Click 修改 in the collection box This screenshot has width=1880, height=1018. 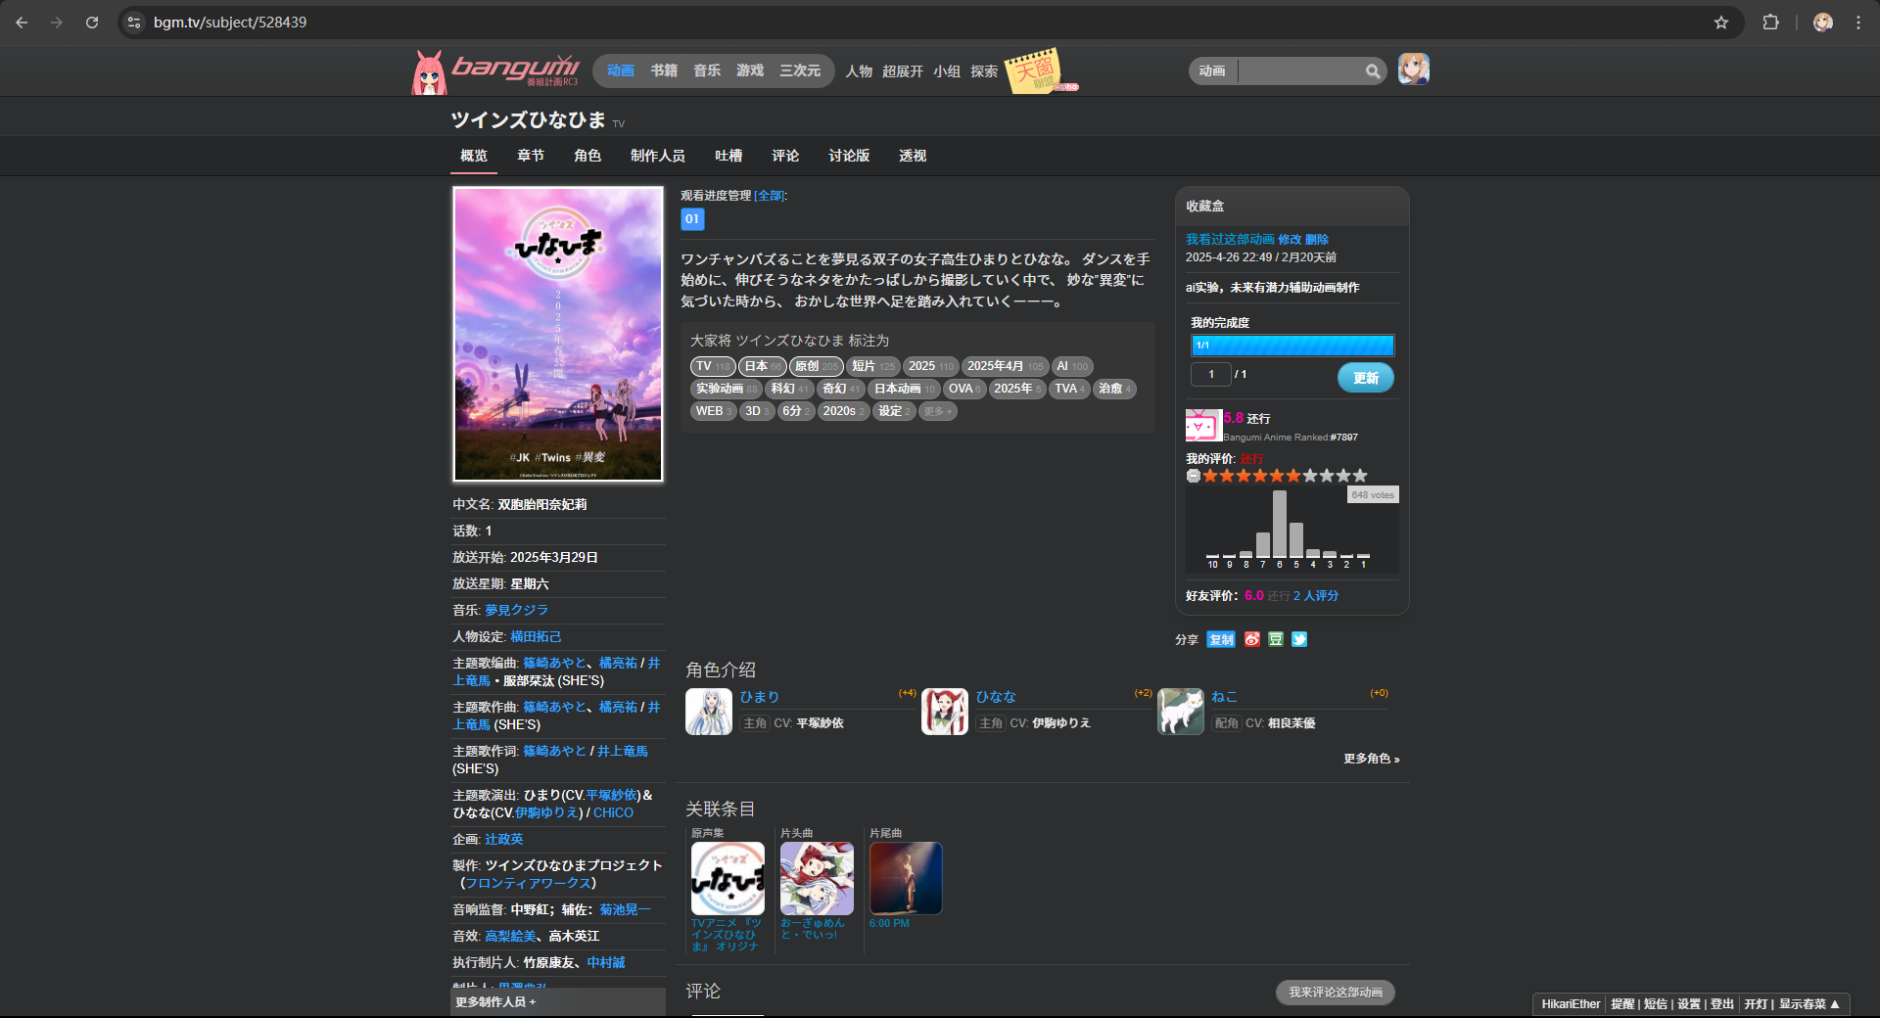1290,239
